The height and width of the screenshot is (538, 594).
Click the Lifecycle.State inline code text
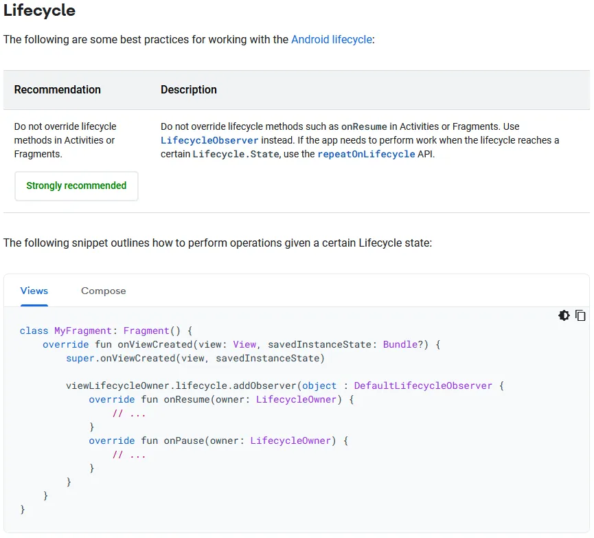click(236, 154)
